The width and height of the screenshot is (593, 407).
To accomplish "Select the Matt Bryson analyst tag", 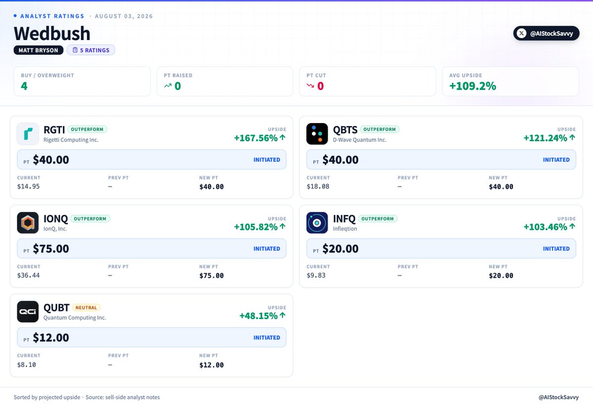I will [39, 50].
